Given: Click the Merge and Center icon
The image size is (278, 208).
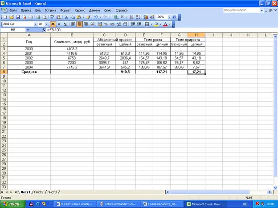Looking at the screenshot, I should [x=93, y=24].
